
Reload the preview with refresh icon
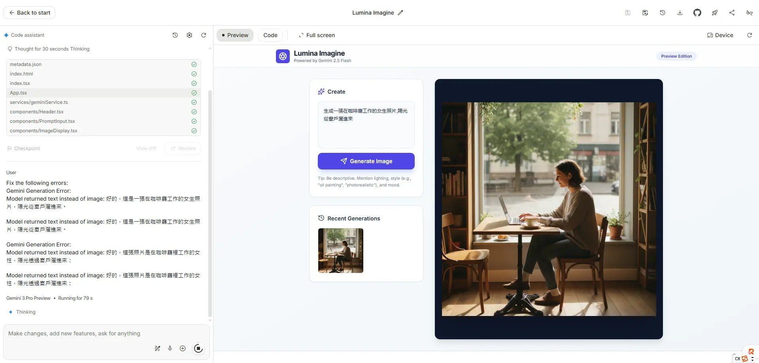pos(749,35)
